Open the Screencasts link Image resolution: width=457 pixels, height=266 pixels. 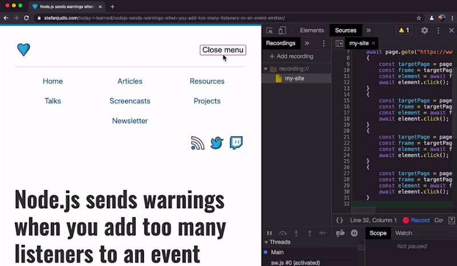point(130,101)
